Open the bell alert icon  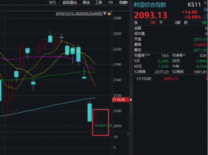(206, 10)
